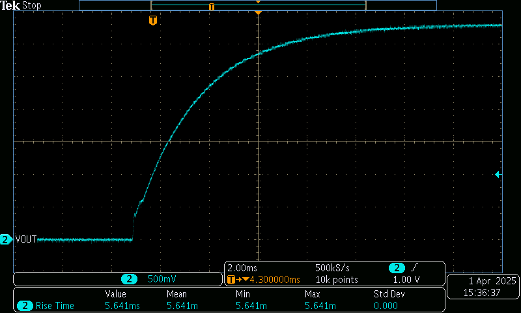Click the channel 2 badge next to Rise Time
The height and width of the screenshot is (313, 521).
pyautogui.click(x=25, y=306)
